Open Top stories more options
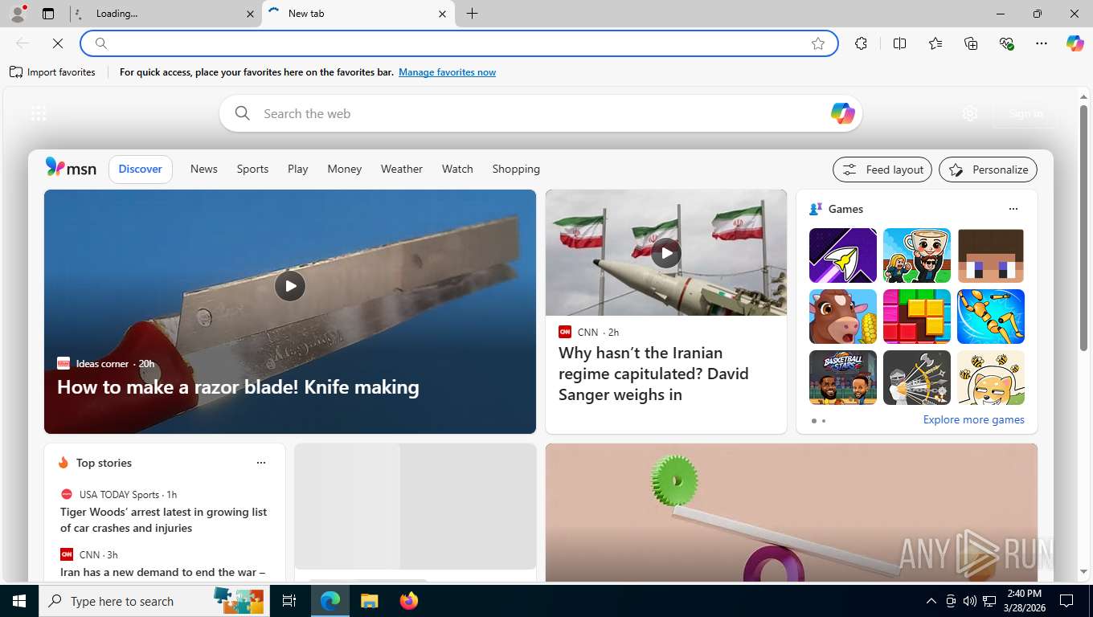The height and width of the screenshot is (617, 1093). point(261,463)
